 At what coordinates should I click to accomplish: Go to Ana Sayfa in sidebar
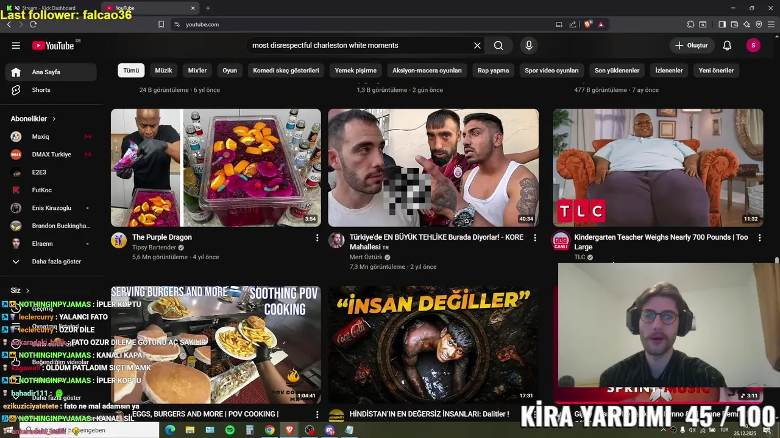[x=52, y=72]
